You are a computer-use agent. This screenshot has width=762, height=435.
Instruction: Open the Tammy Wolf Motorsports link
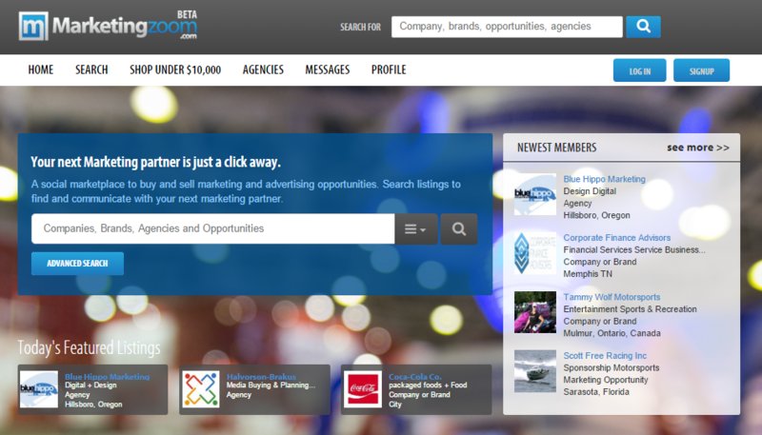tap(612, 297)
